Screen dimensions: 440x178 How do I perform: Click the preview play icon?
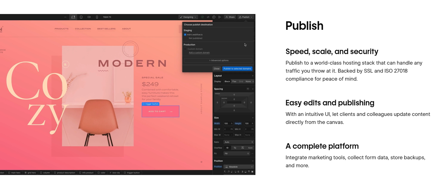tap(220, 17)
